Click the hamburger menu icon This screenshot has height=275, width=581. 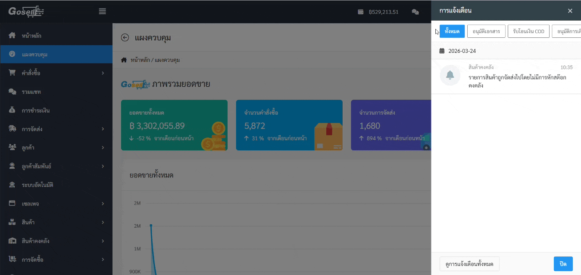coord(102,12)
